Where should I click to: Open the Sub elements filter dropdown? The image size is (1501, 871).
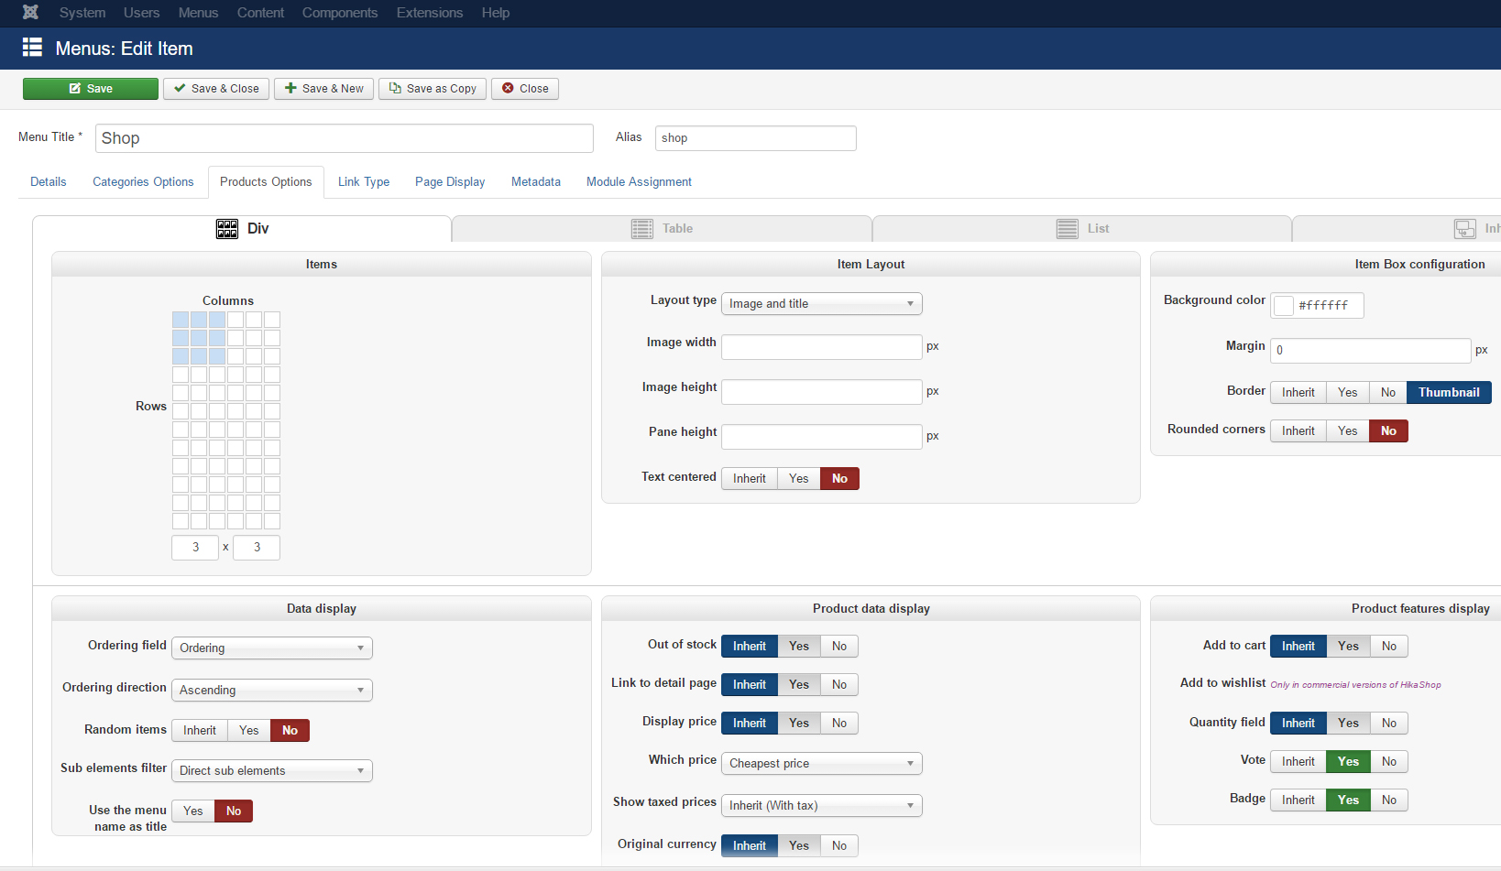click(272, 771)
